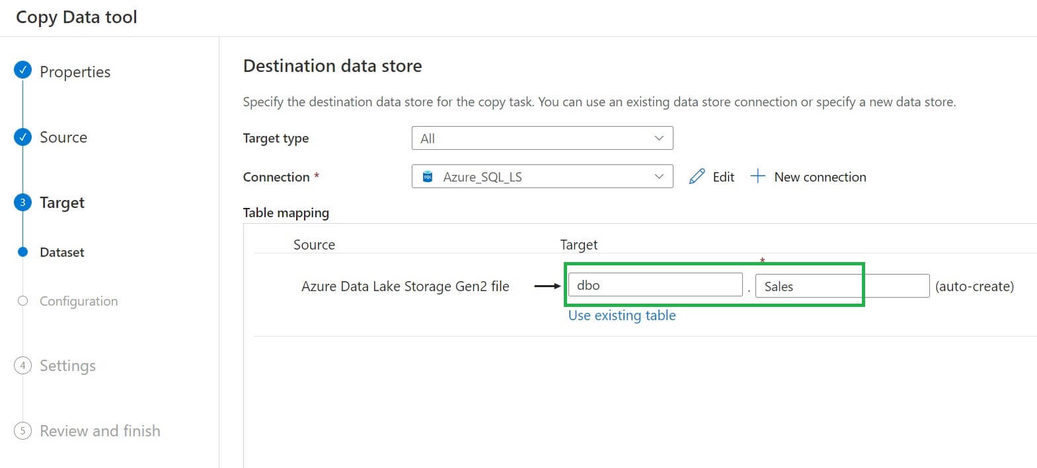Click the Target step number 3 icon
This screenshot has height=468, width=1037.
click(x=22, y=202)
